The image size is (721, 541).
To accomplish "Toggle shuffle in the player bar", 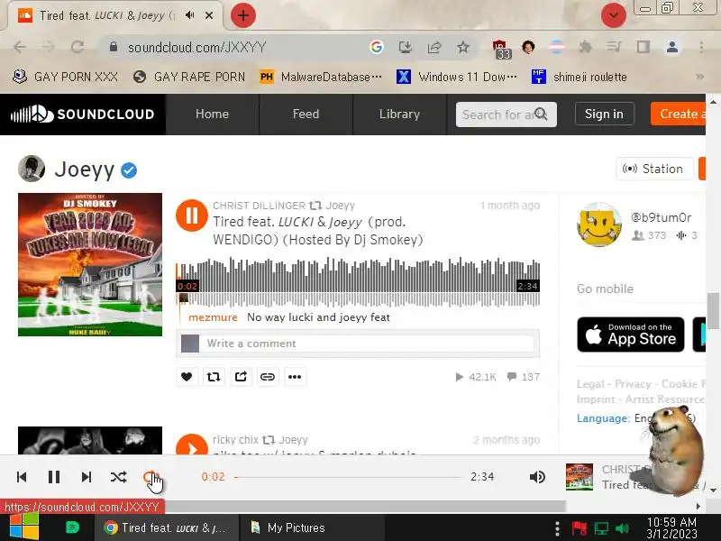I will tap(119, 477).
